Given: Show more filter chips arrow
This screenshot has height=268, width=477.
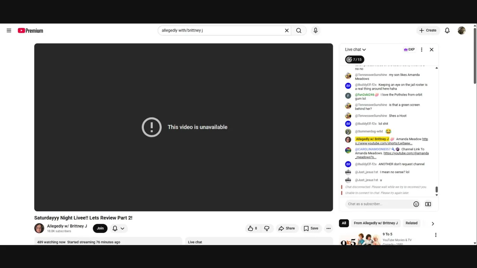Looking at the screenshot, I should [x=433, y=223].
